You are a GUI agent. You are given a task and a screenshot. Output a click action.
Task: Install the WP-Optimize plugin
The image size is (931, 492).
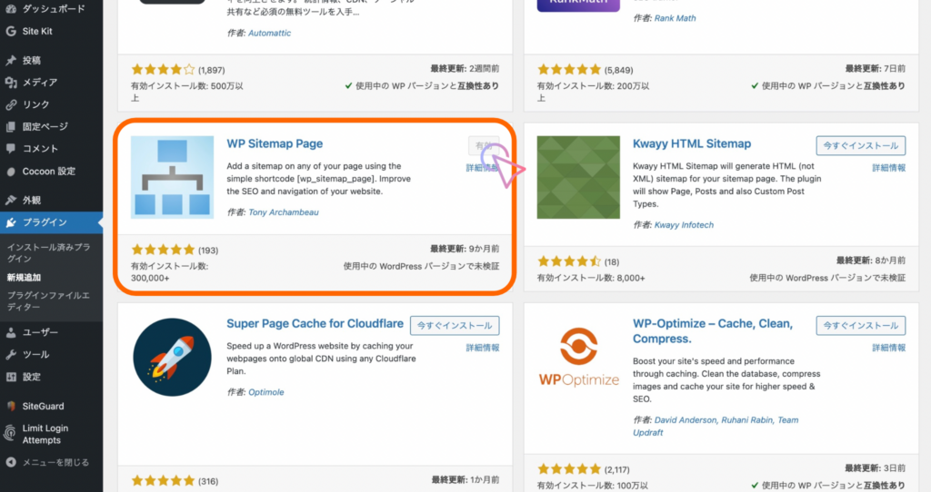(x=861, y=325)
